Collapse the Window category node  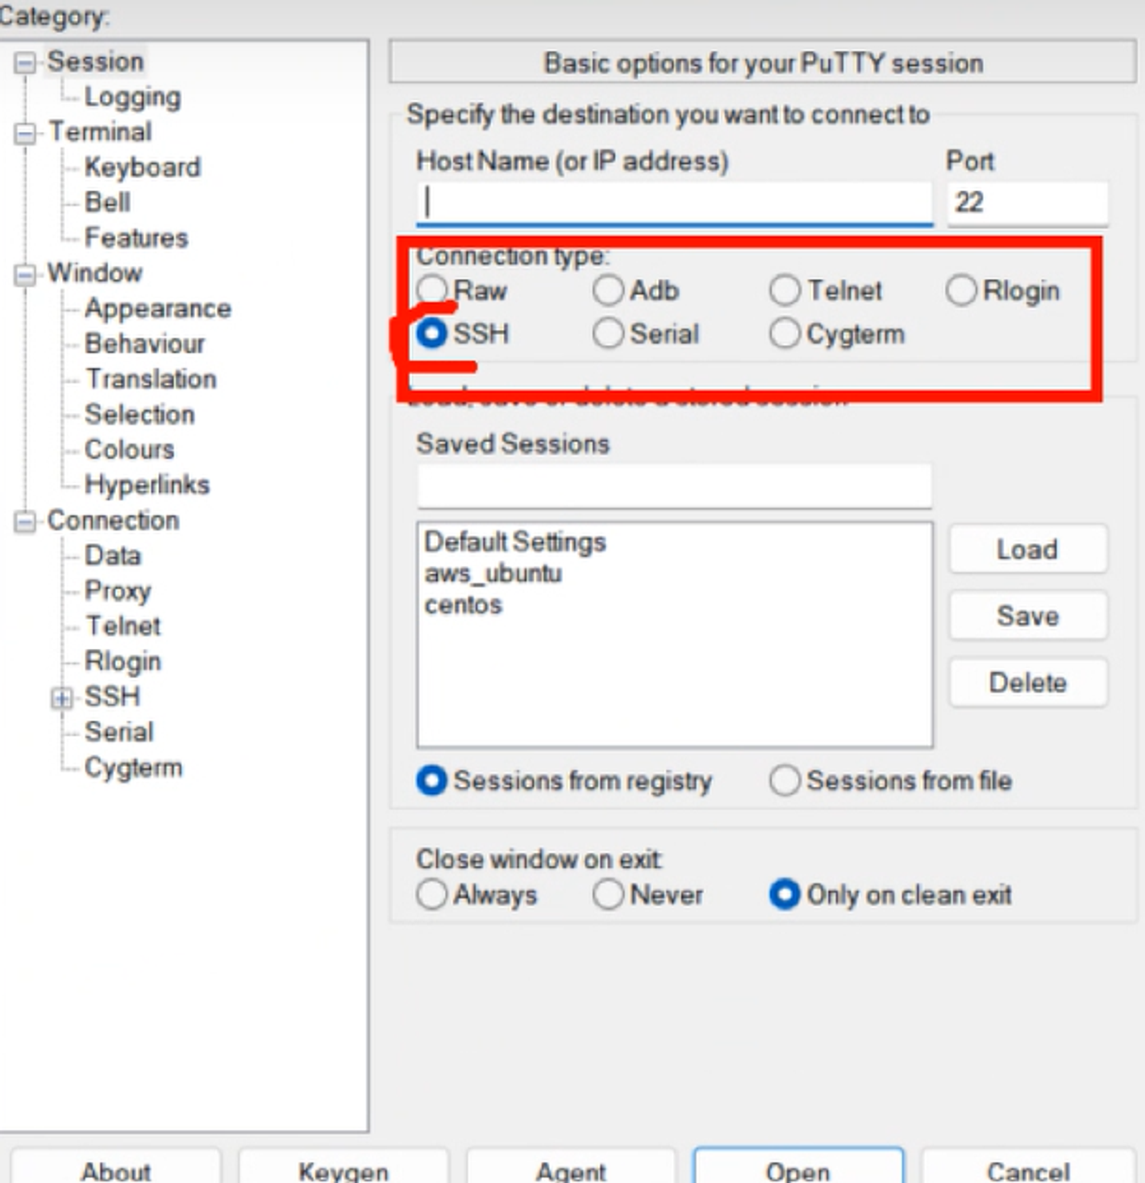point(25,275)
